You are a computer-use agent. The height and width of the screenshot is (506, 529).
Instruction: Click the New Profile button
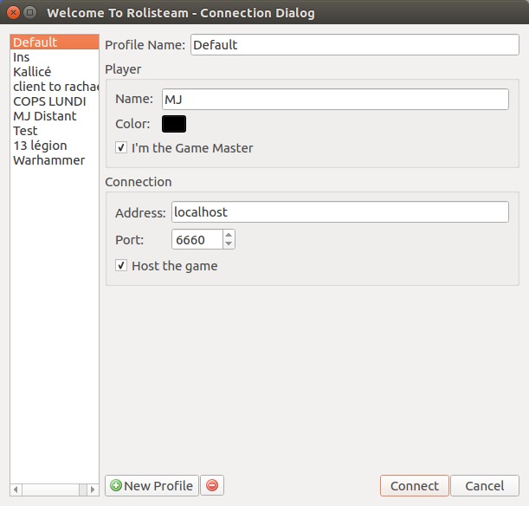tap(152, 485)
